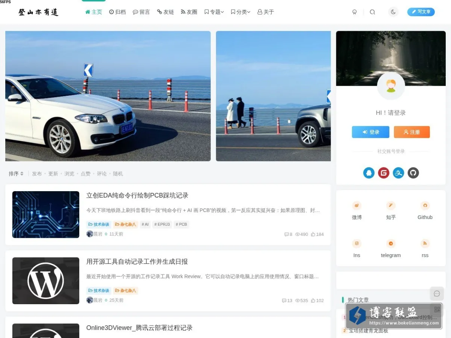Open 技术杂谈 tag on EDA post
This screenshot has height=338, width=451.
tap(99, 224)
